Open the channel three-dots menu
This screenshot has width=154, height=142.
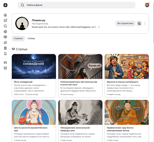pos(145,23)
